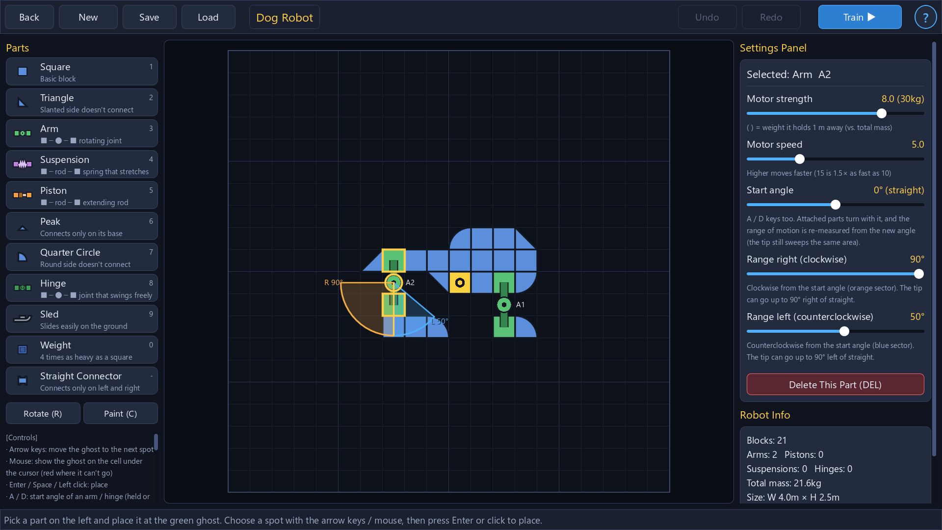The image size is (942, 530).
Task: Click the Settings Panel vertical scrollbar
Action: [934, 249]
